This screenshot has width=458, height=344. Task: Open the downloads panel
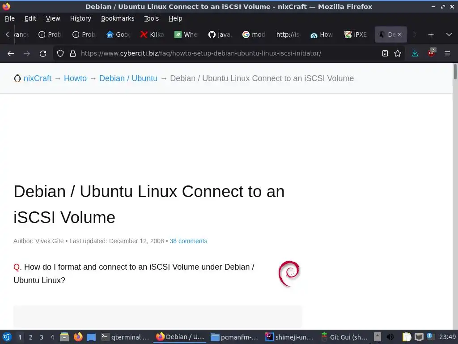tap(415, 54)
